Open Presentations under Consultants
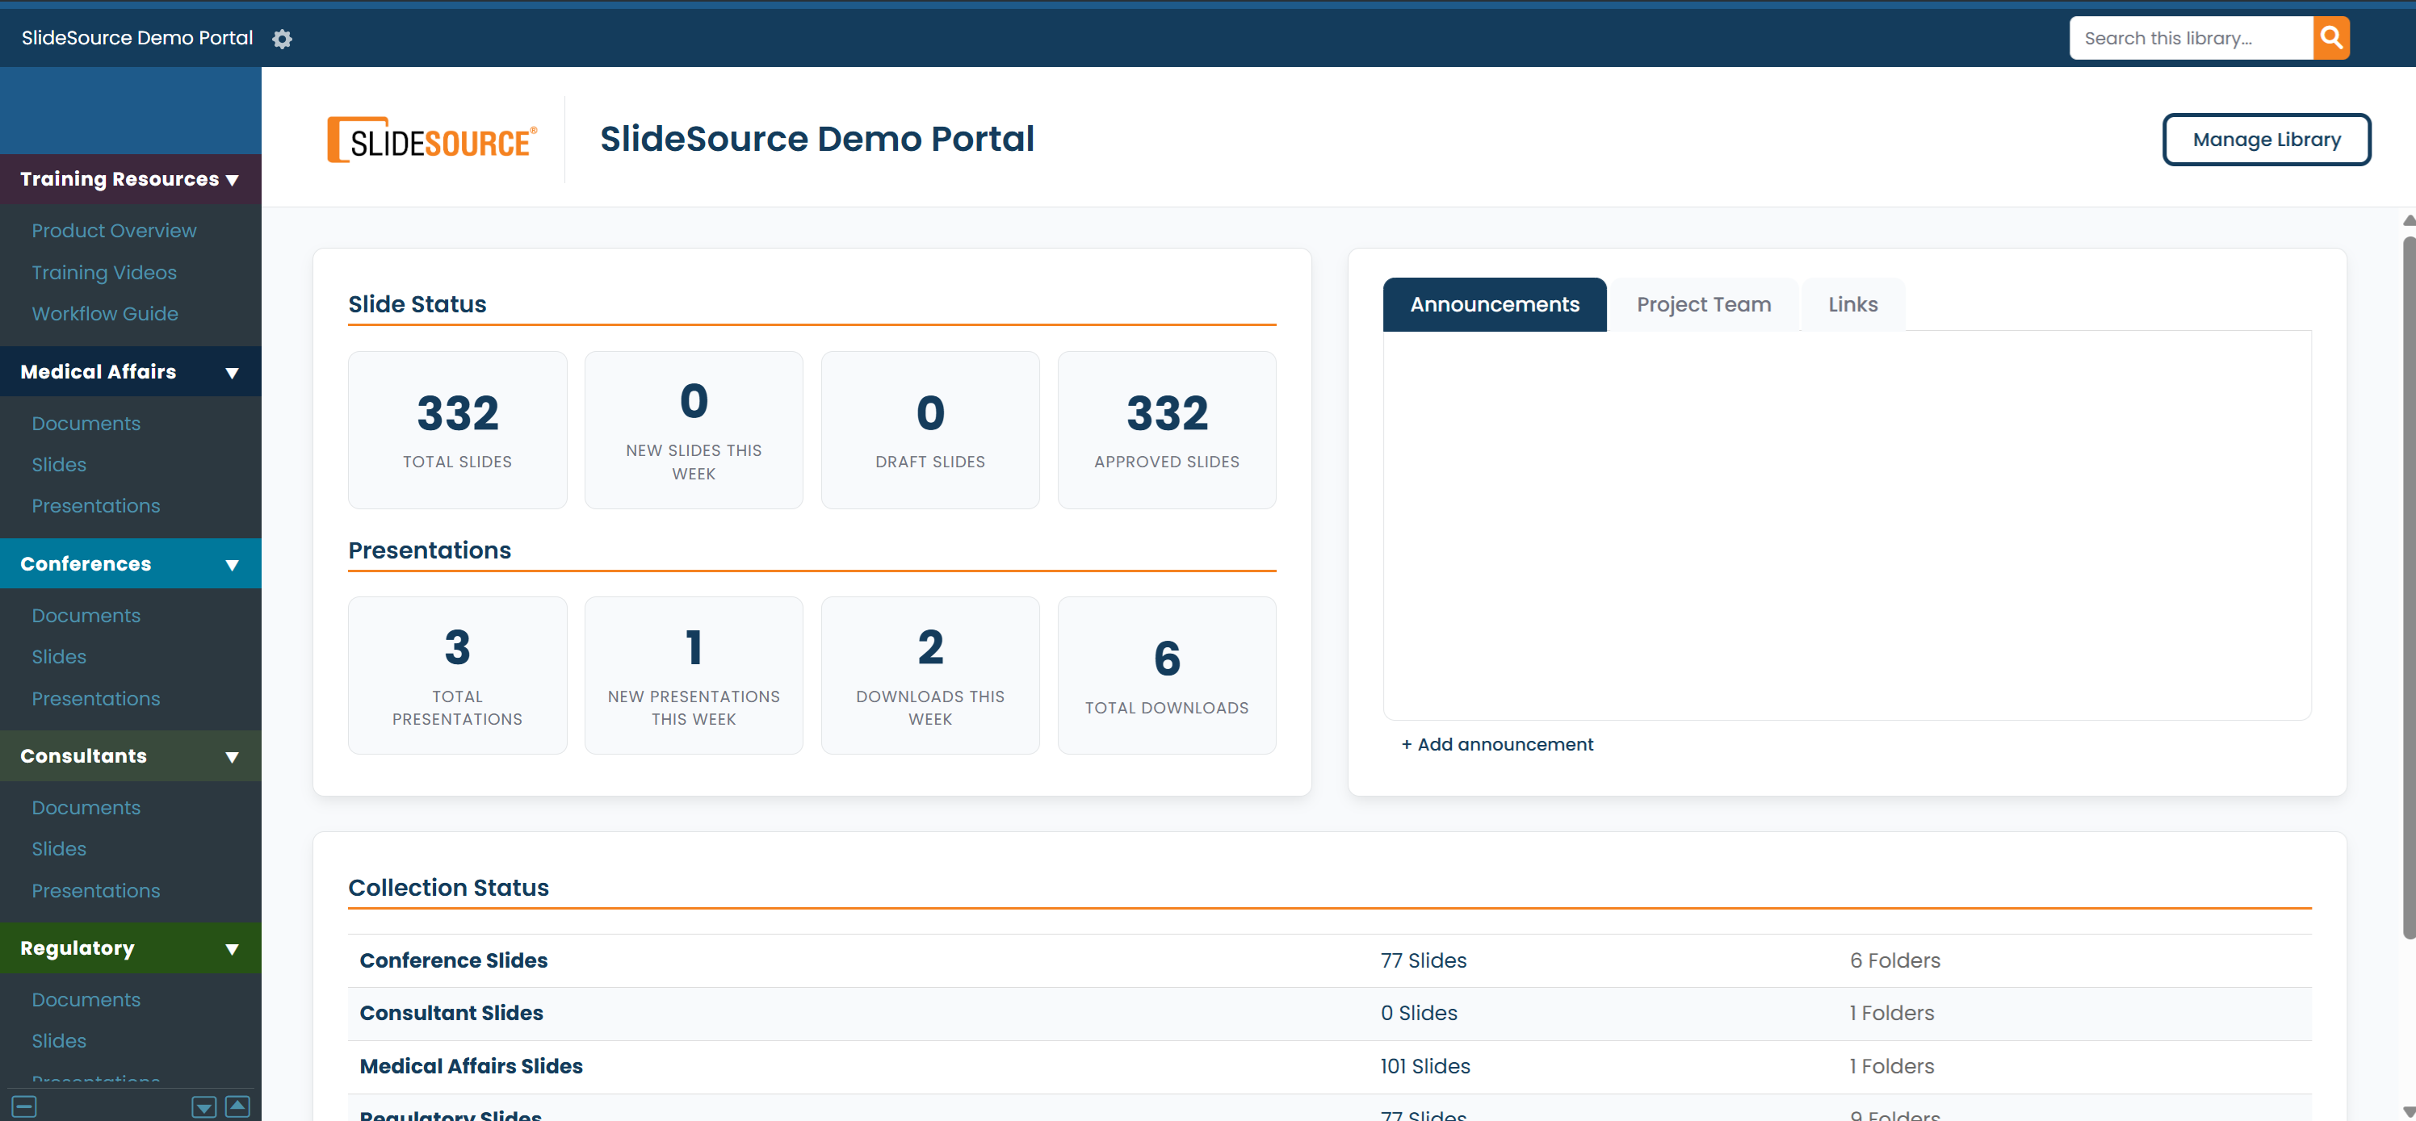The image size is (2416, 1121). pyautogui.click(x=95, y=891)
